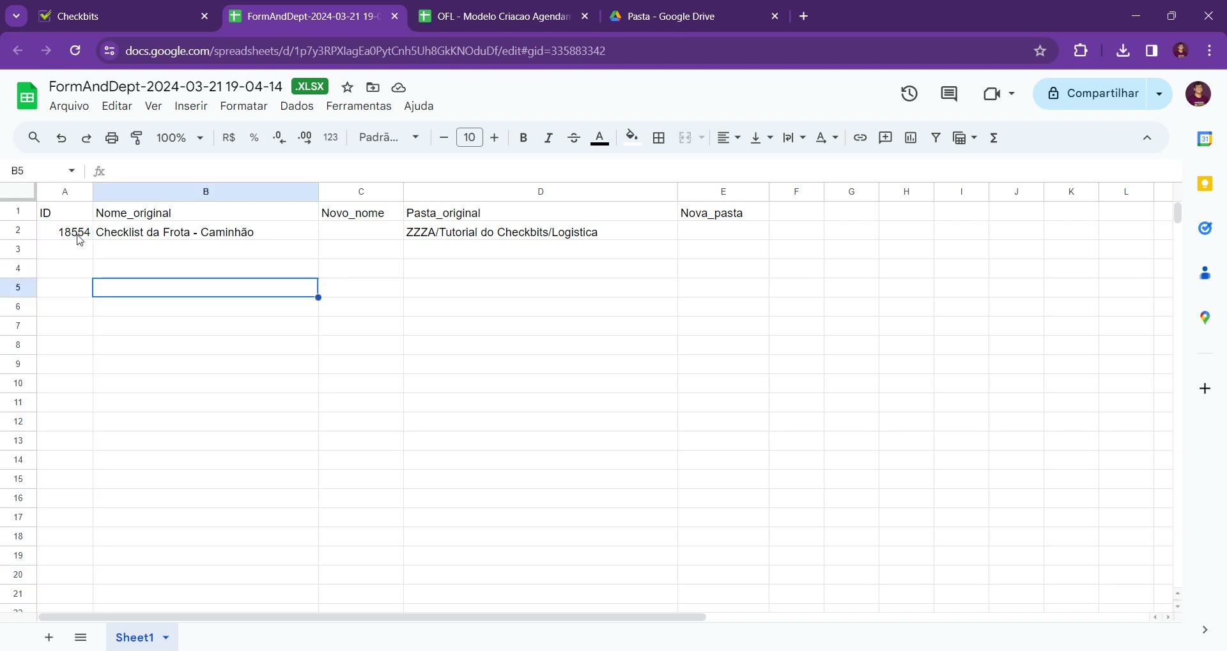Move the document to a folder
This screenshot has width=1227, height=651.
(373, 87)
